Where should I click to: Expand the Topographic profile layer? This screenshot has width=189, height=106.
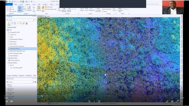coord(8,32)
